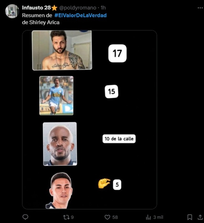
Task: Click the retweet count 9
Action: point(72,217)
